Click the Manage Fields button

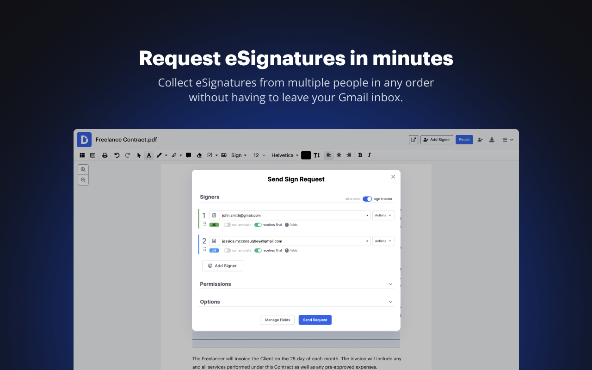tap(277, 320)
